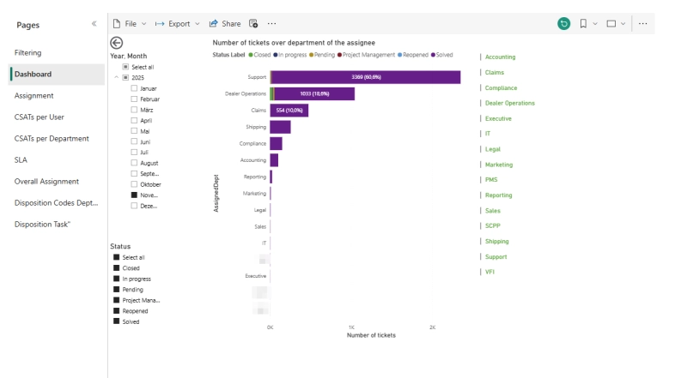Open the bookmark icon in top toolbar
The height and width of the screenshot is (378, 687).
[583, 24]
